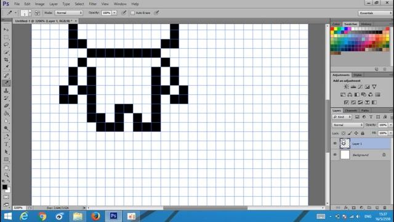Open Windows Start button
Image resolution: width=394 pixels, height=222 pixels.
[8, 216]
